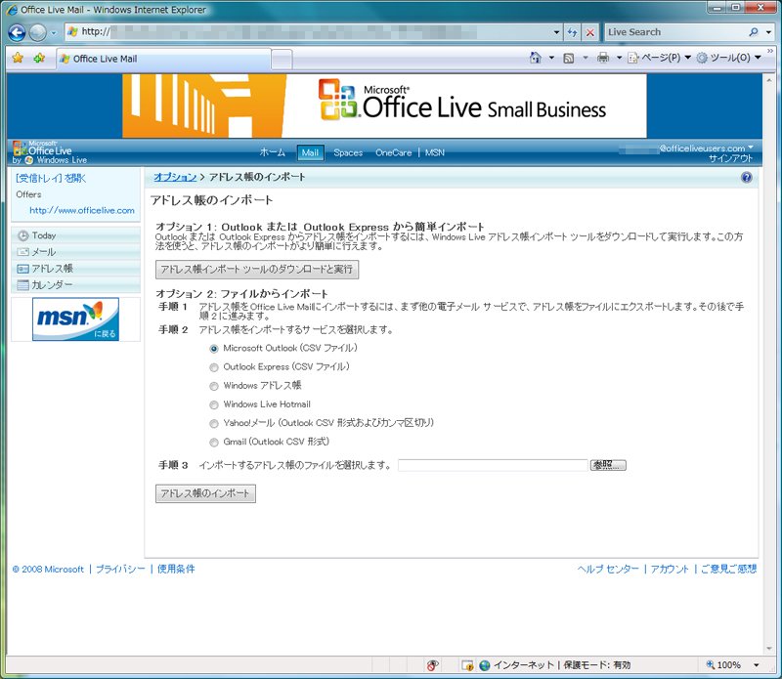Click the red Stop loading icon
The image size is (782, 679).
tap(590, 32)
